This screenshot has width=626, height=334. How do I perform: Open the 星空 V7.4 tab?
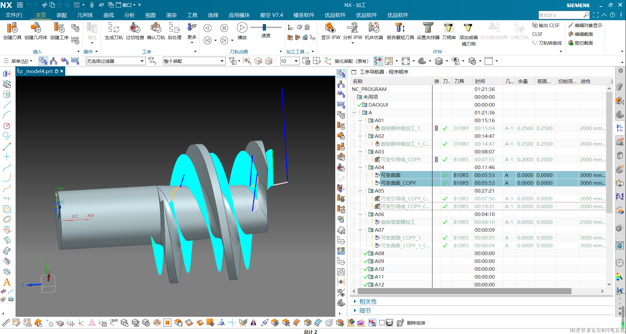pyautogui.click(x=272, y=15)
